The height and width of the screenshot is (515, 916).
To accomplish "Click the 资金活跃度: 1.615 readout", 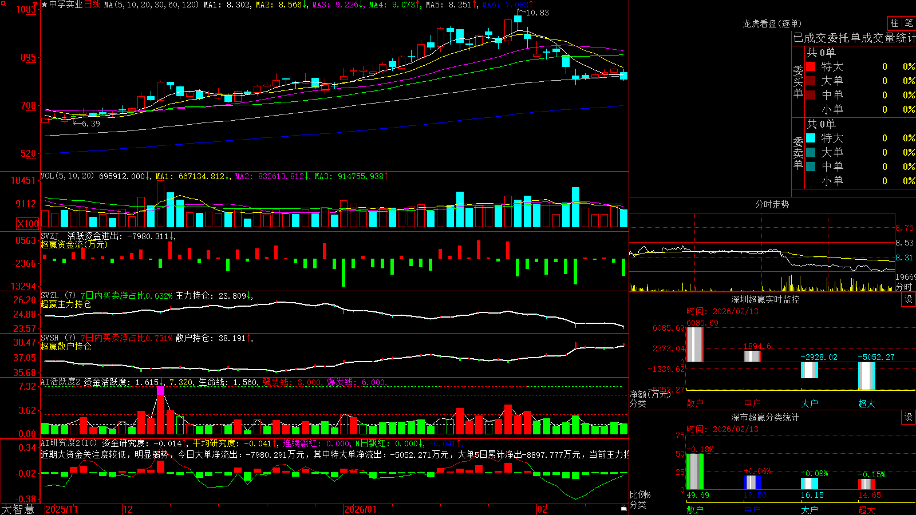I will coord(121,382).
